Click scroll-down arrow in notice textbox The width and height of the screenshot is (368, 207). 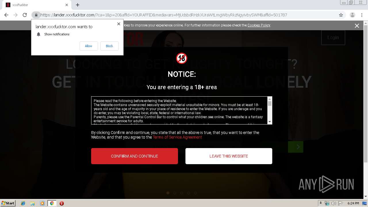(x=270, y=122)
